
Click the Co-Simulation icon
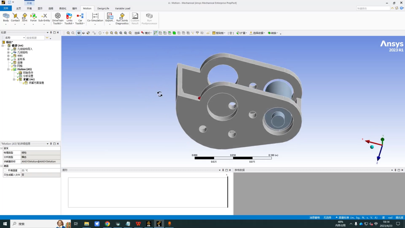coord(95,16)
